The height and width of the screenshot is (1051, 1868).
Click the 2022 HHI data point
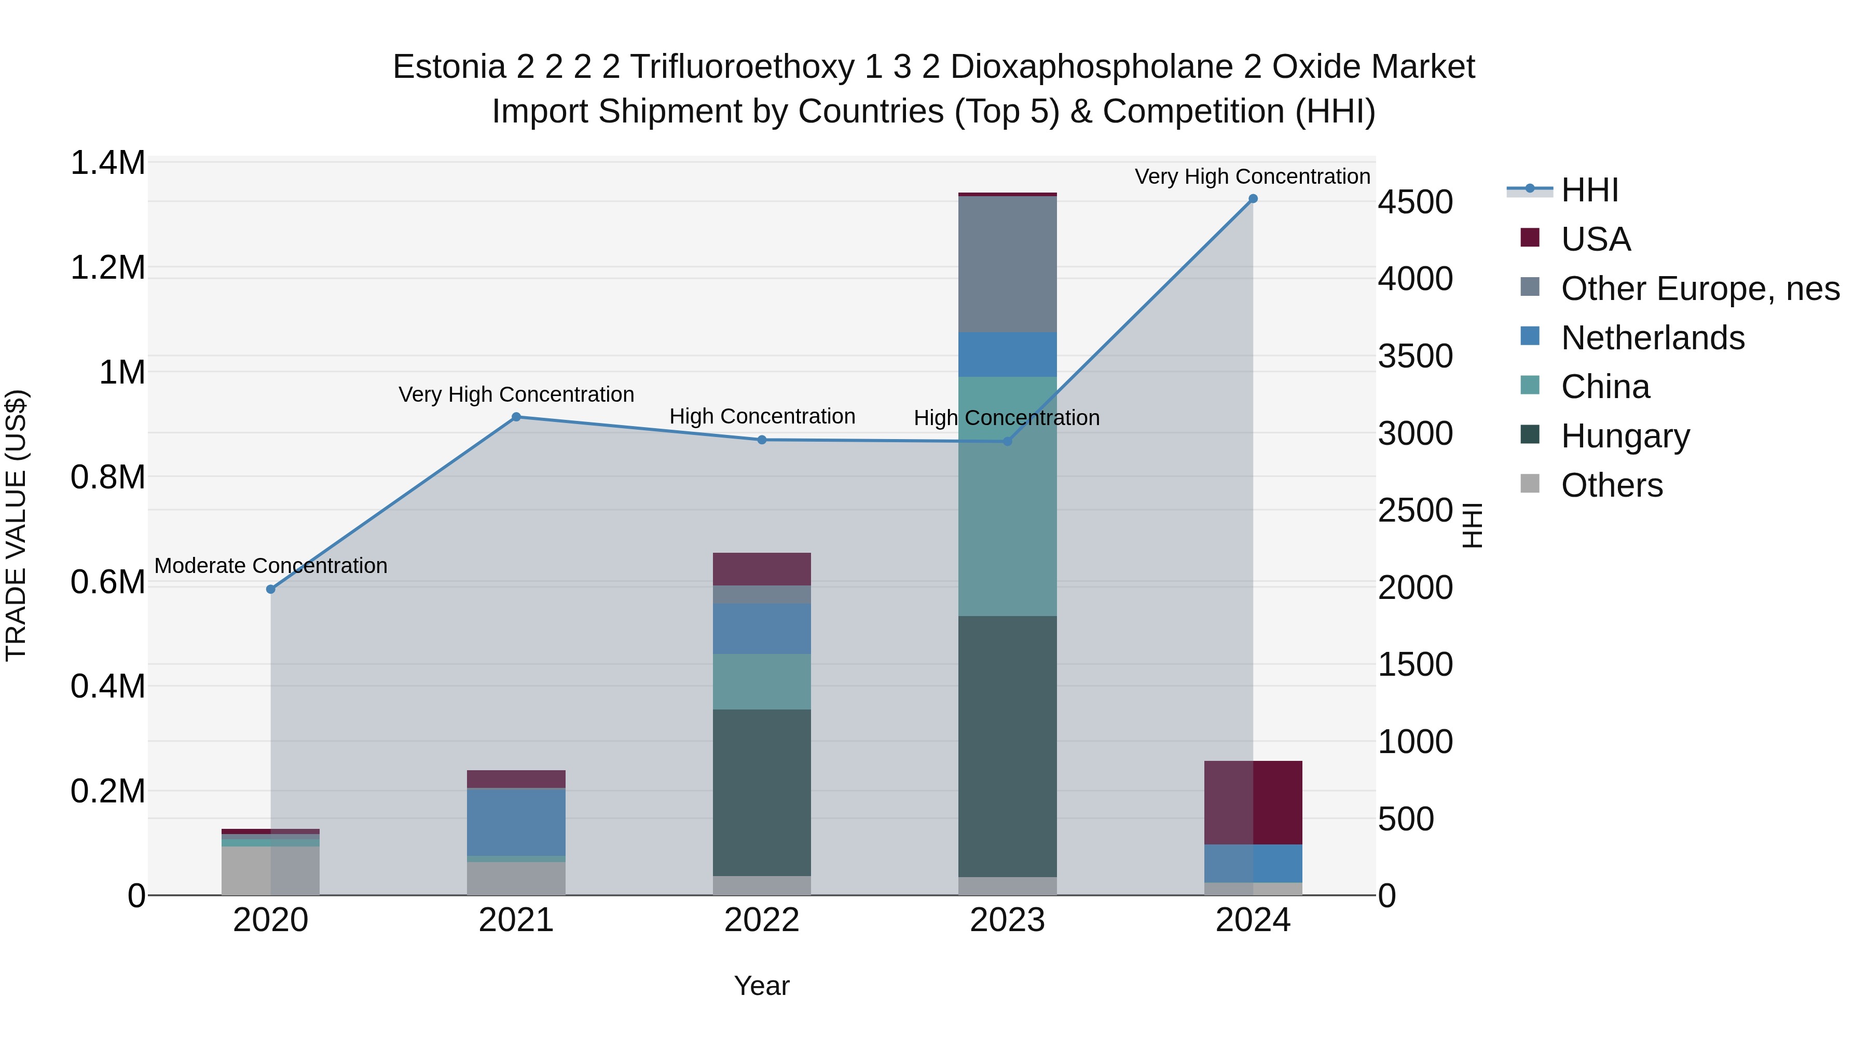coord(762,440)
